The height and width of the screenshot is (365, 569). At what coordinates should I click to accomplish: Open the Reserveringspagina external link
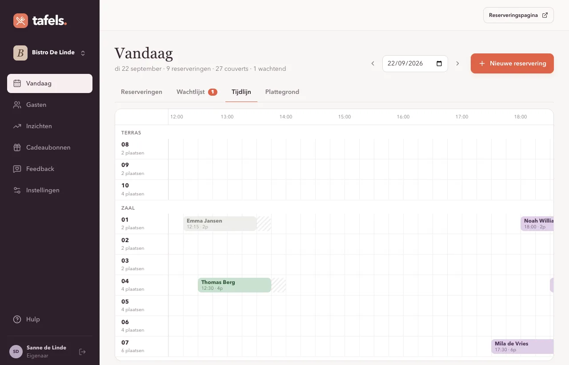click(518, 15)
